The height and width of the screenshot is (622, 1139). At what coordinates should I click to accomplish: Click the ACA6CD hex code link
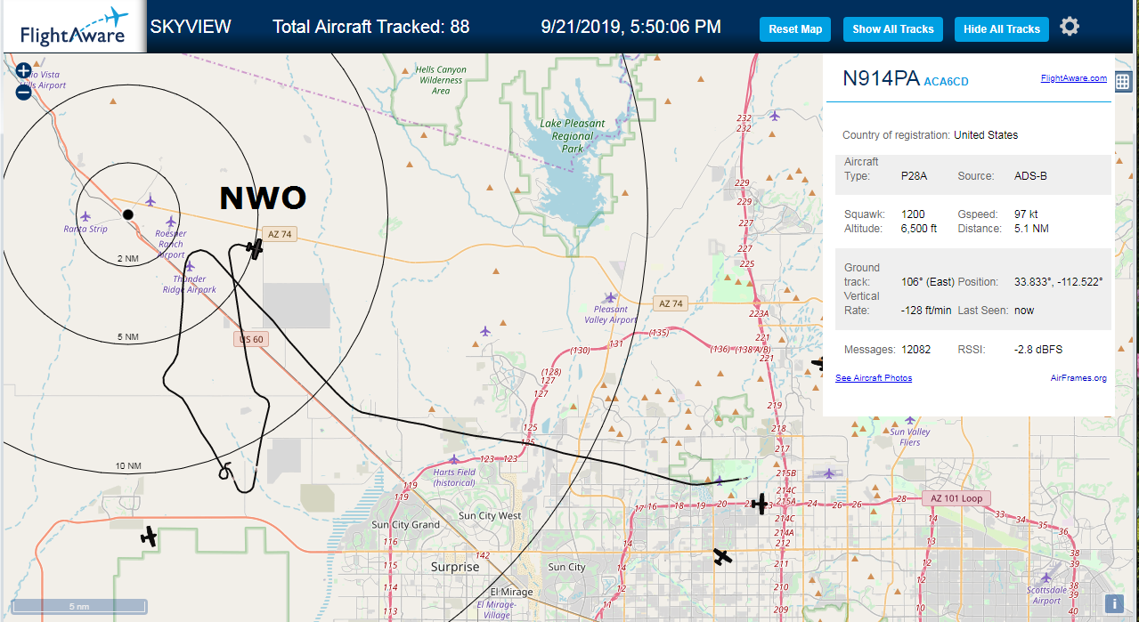(946, 82)
